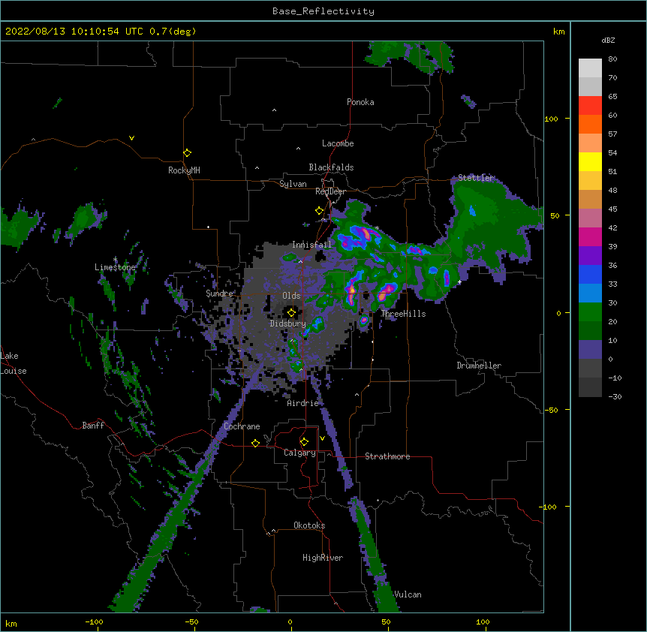Click the ThreeHills city label
Image resolution: width=647 pixels, height=632 pixels.
pos(403,314)
